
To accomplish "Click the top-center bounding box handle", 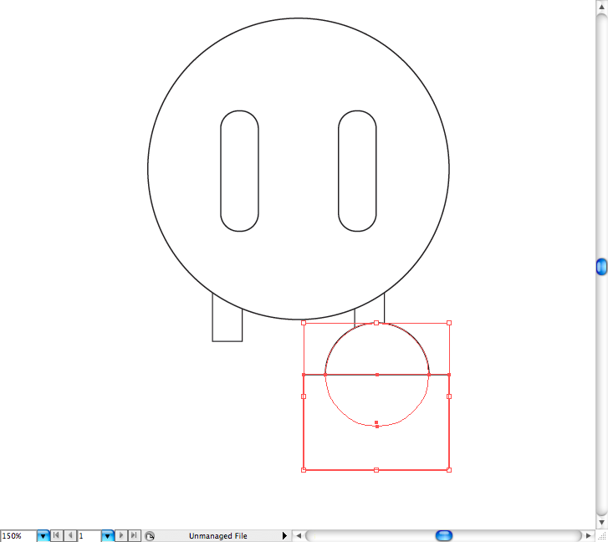I will click(376, 323).
